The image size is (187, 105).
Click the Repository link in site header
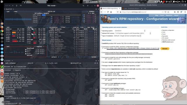coord(169,15)
